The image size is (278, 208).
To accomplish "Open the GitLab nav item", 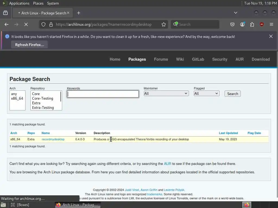I will coord(198,59).
